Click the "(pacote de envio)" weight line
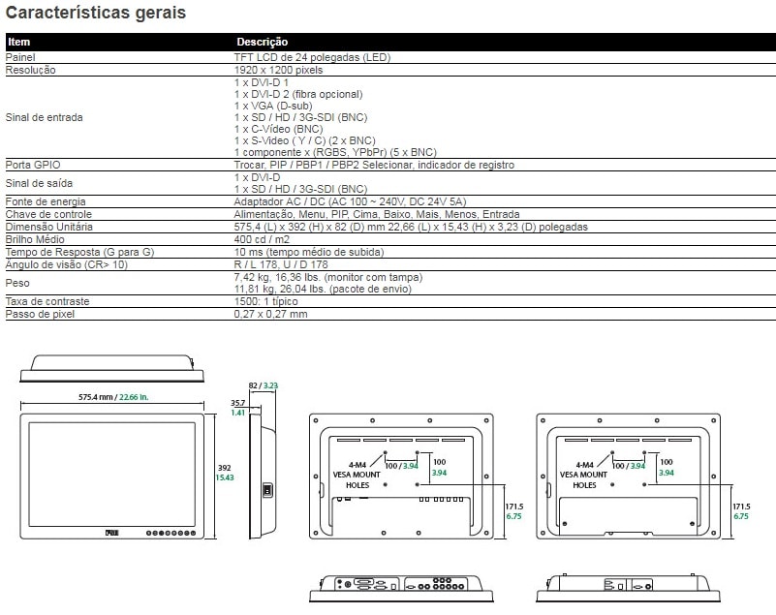This screenshot has width=776, height=615. click(x=323, y=289)
